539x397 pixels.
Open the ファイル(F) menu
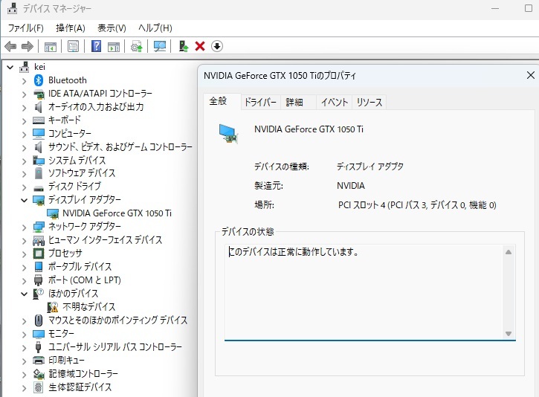[x=26, y=28]
